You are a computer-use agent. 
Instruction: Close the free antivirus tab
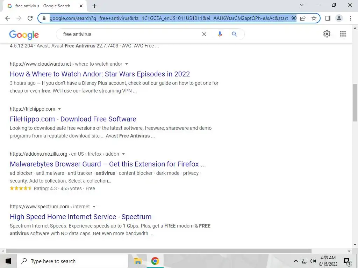pos(81,6)
